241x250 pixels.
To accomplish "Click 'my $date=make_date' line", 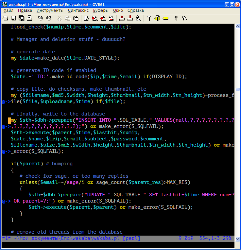I will [x=65, y=58].
